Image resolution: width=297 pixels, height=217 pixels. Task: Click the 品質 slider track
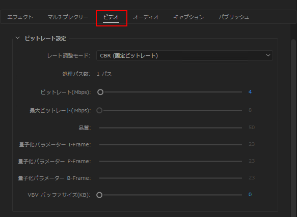click(x=171, y=128)
